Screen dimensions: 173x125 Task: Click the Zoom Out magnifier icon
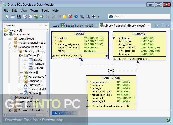pyautogui.click(x=88, y=17)
